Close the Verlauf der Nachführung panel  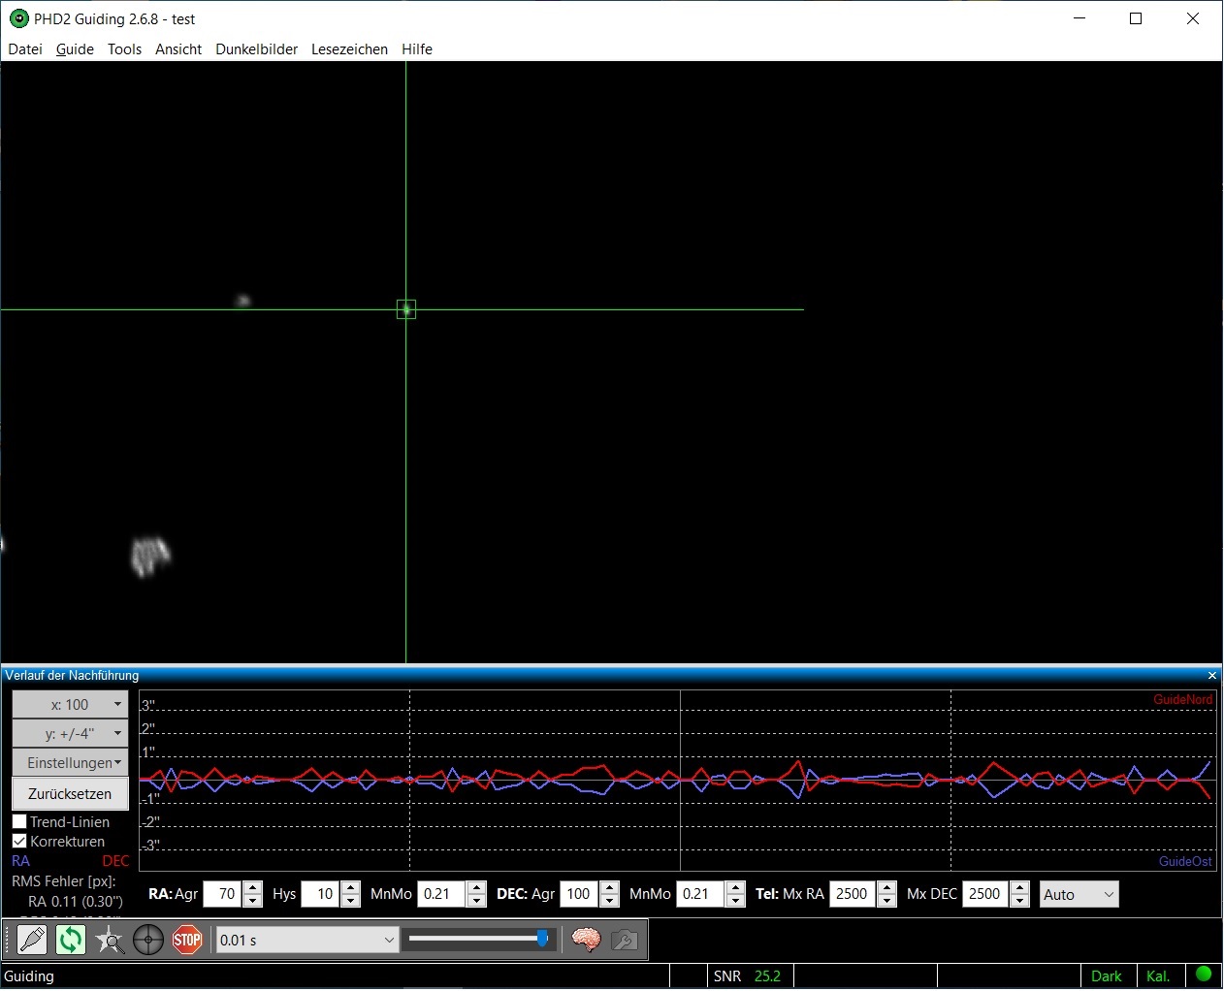[x=1211, y=676]
